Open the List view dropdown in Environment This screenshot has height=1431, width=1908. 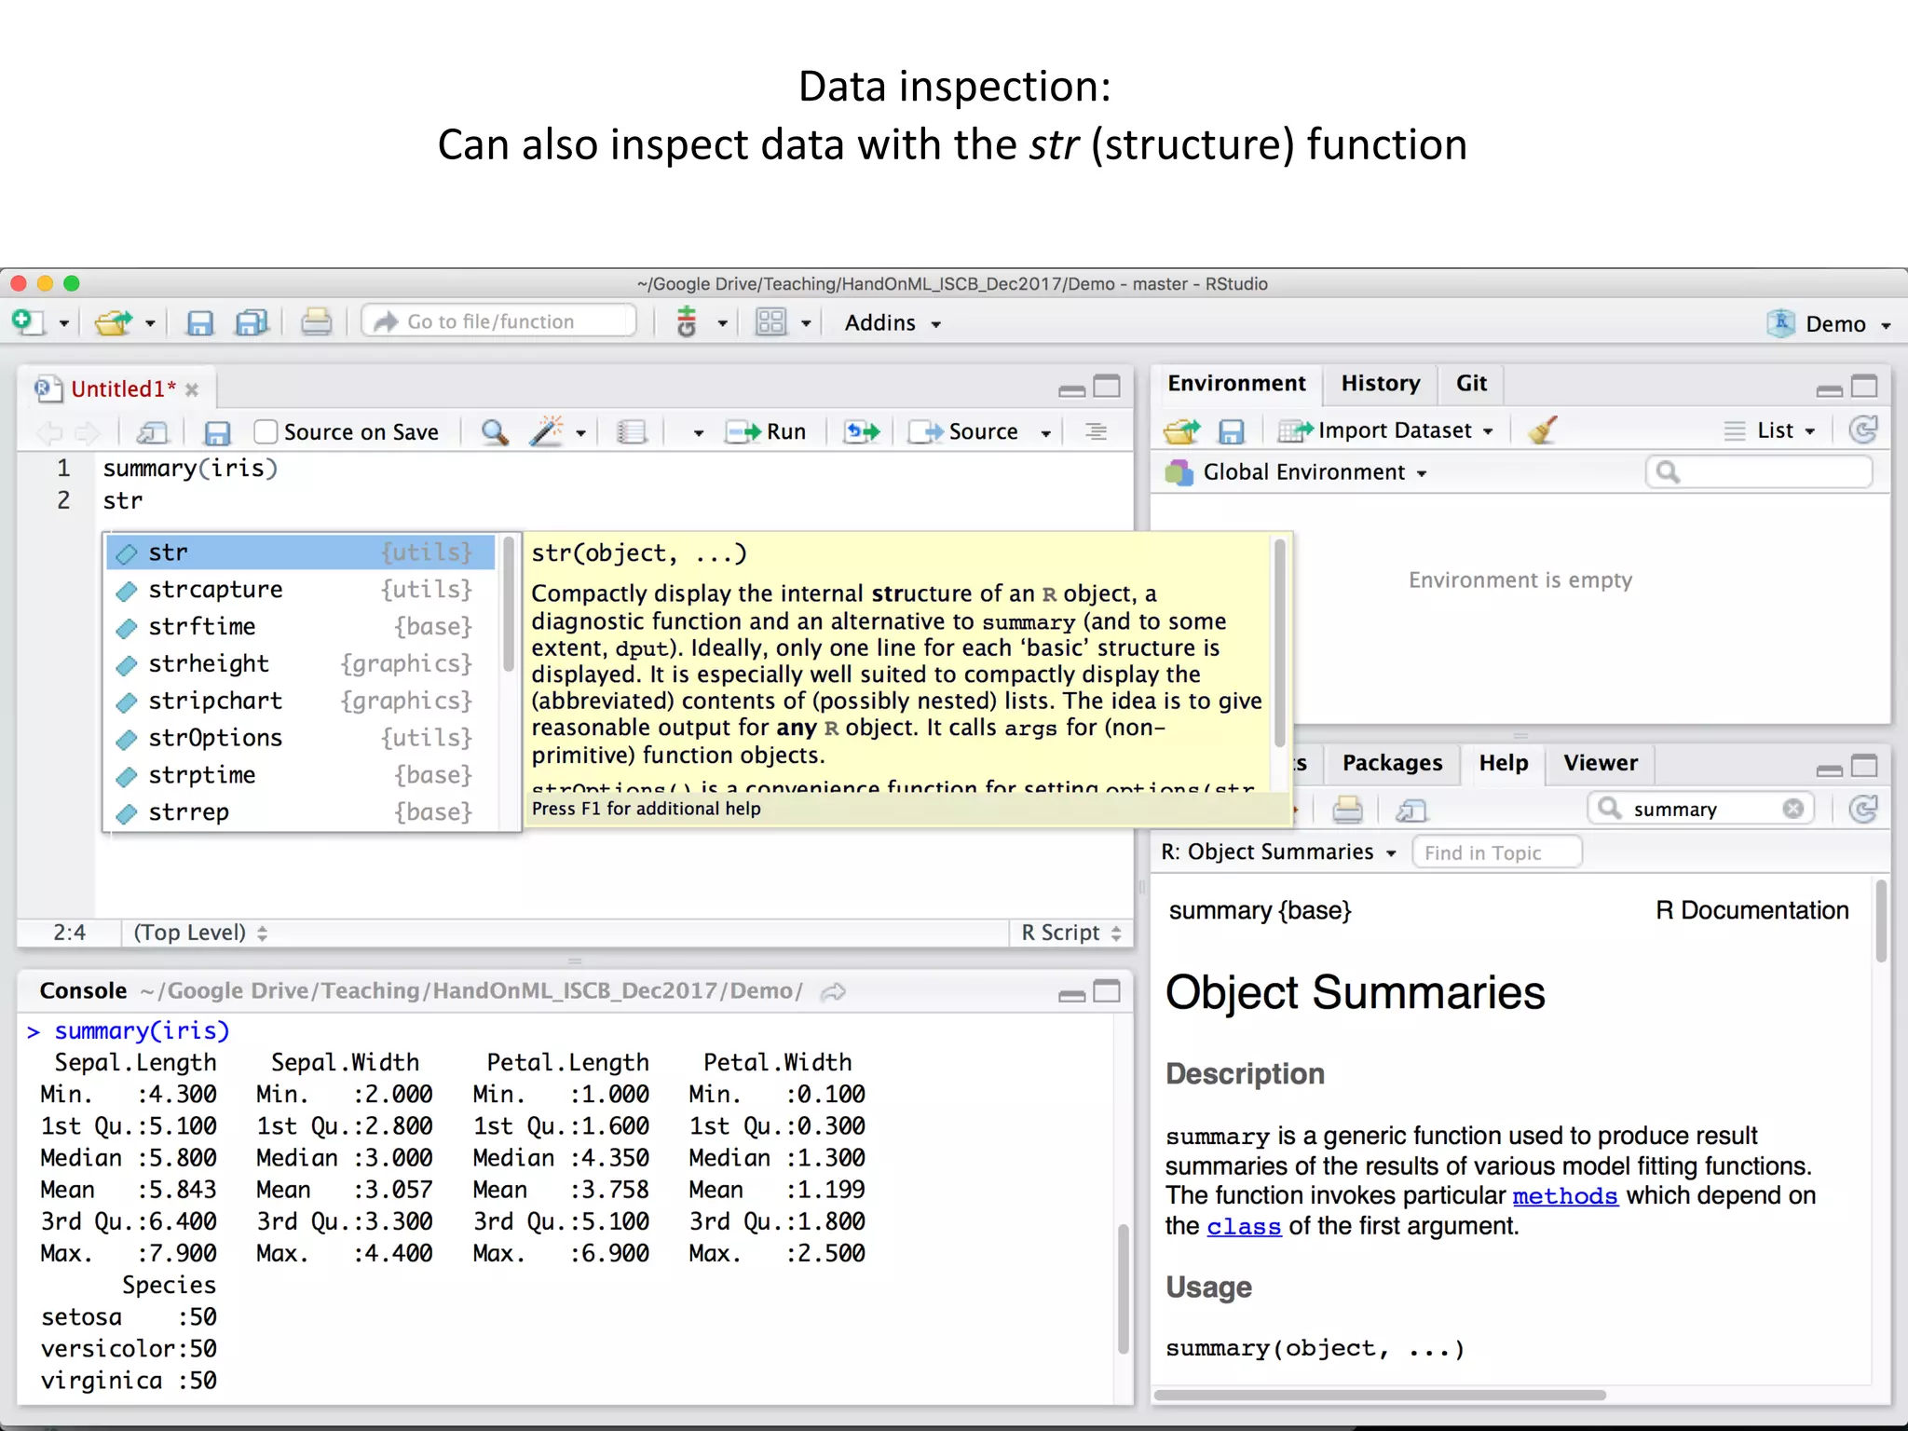[1769, 430]
